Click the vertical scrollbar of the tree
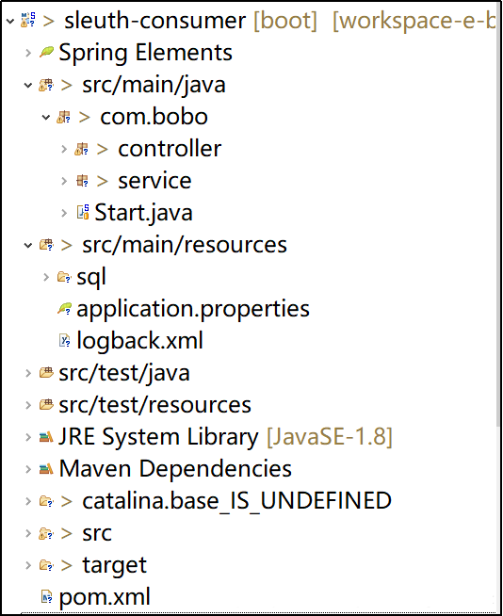Viewport: 503px width, 616px height. click(x=499, y=306)
